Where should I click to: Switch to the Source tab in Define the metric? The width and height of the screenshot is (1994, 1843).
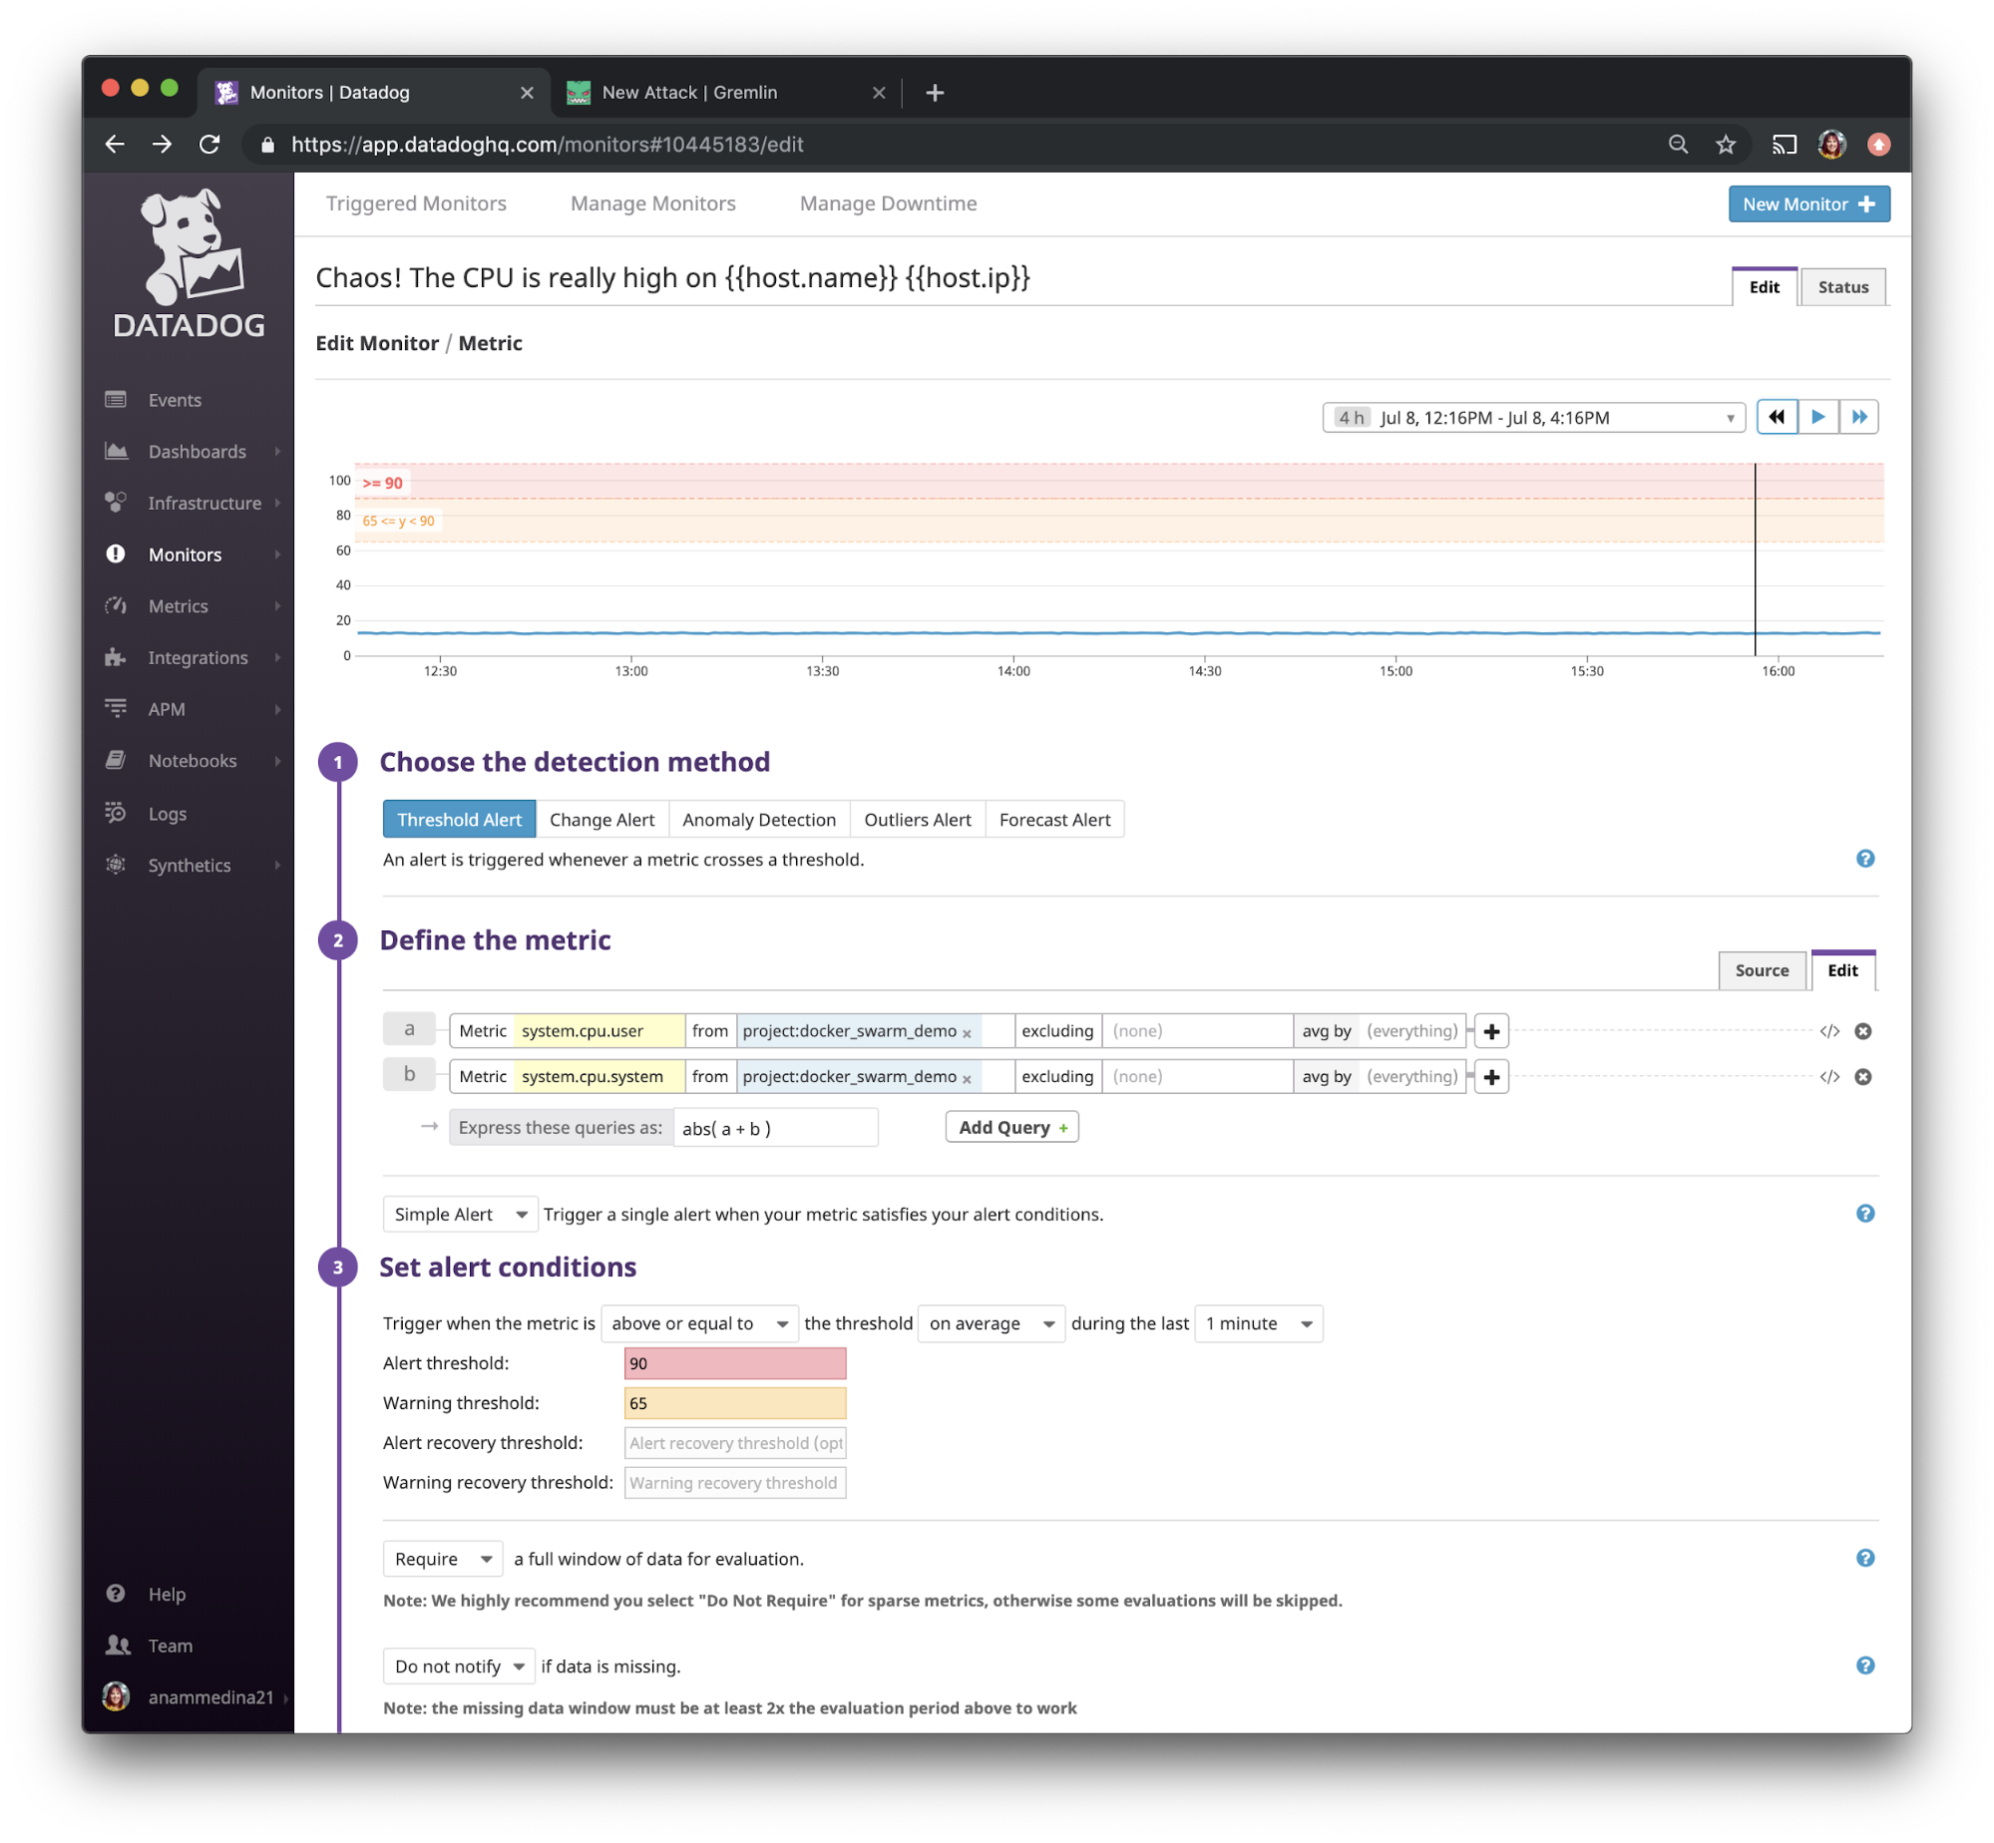tap(1762, 970)
